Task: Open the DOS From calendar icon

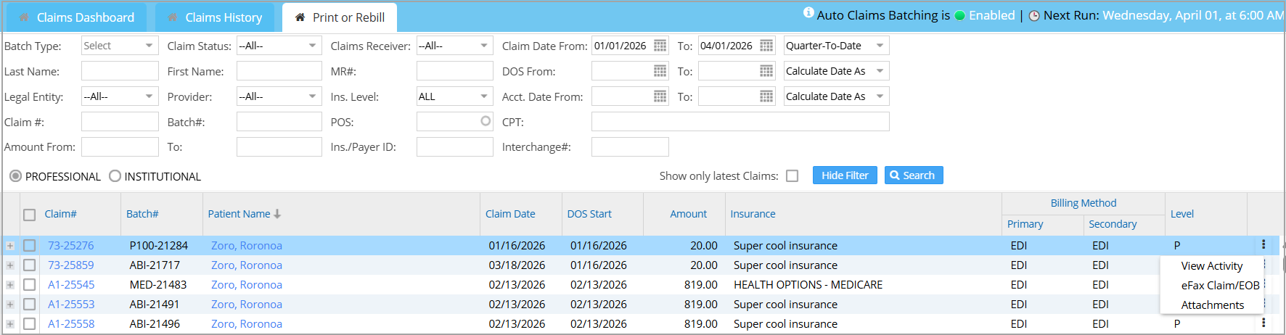Action: tap(660, 71)
